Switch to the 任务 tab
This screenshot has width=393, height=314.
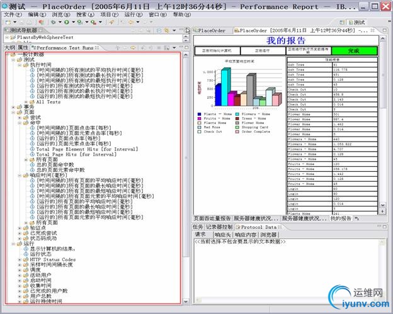(x=198, y=227)
